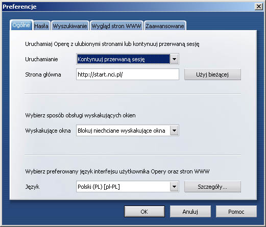This screenshot has width=266, height=227.
Task: Open the Zaawansowane tab
Action: click(165, 26)
